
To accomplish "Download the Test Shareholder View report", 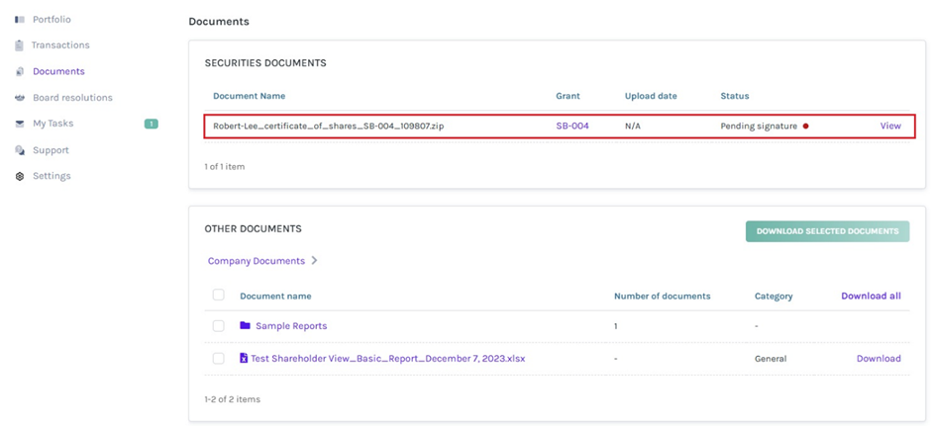I will pos(879,359).
